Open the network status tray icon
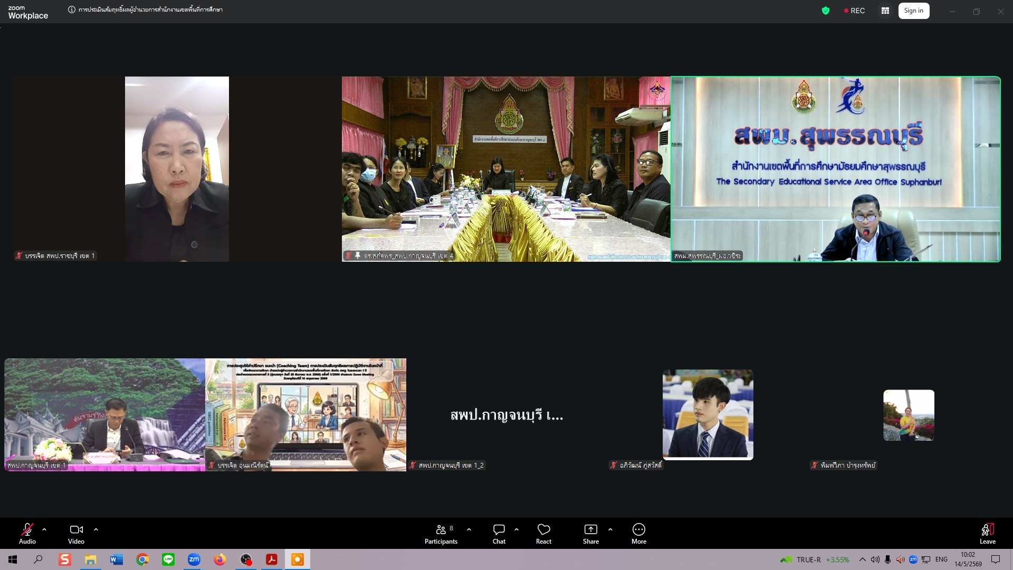1013x570 pixels. point(926,559)
